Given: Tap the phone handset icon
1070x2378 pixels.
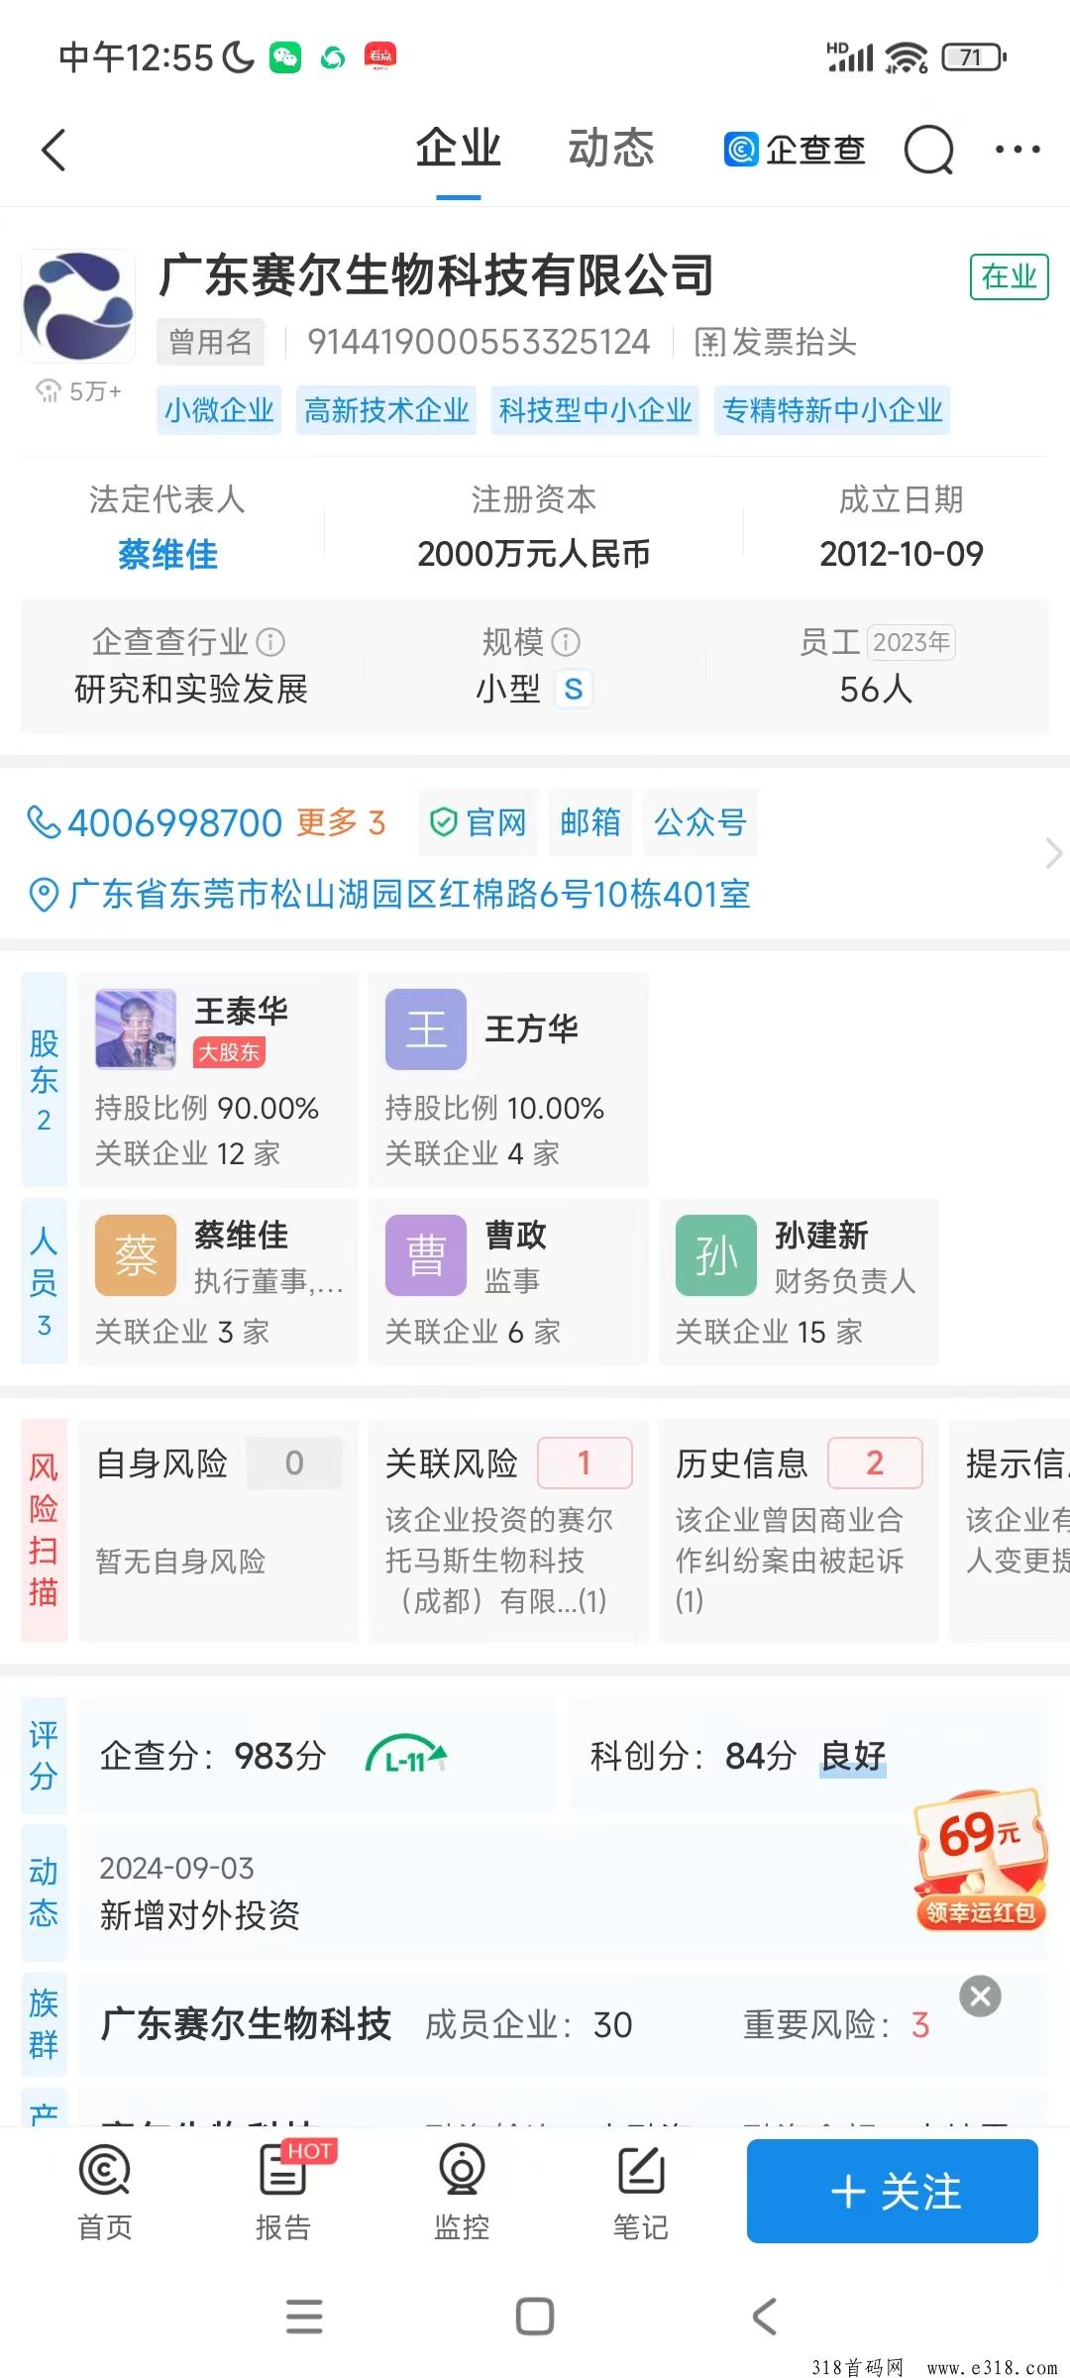Looking at the screenshot, I should point(44,822).
